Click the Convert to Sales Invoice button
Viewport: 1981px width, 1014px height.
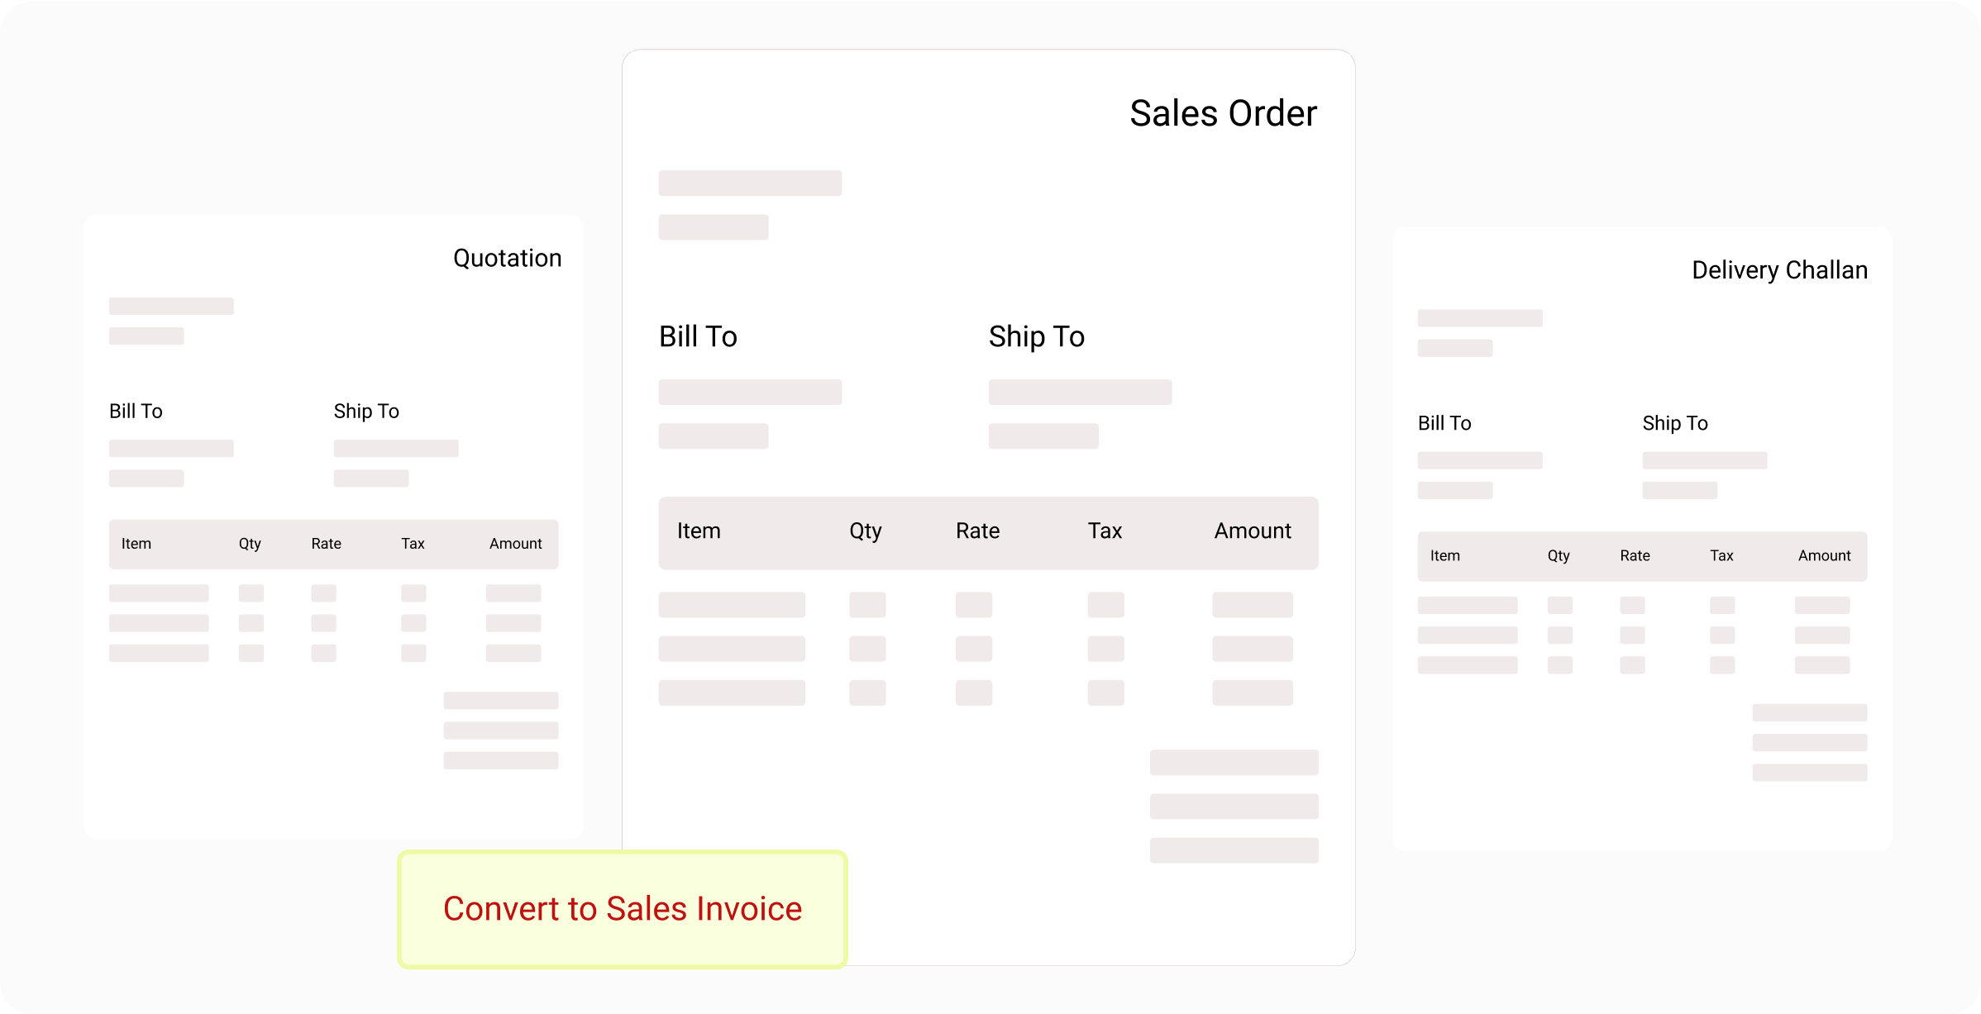point(622,908)
